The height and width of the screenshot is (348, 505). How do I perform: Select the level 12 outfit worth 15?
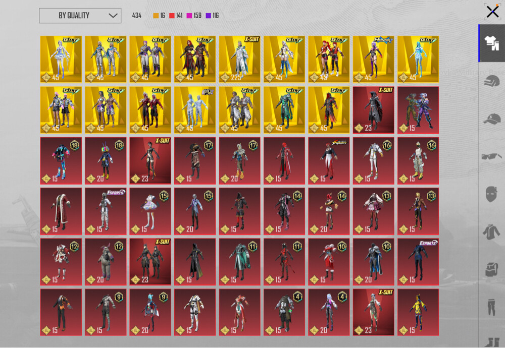click(61, 261)
